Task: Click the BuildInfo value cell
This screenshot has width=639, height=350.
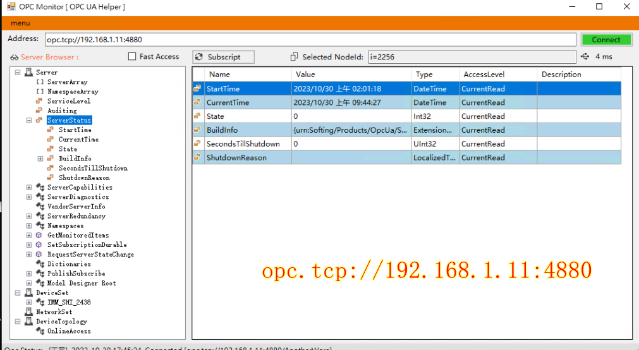Action: 351,130
